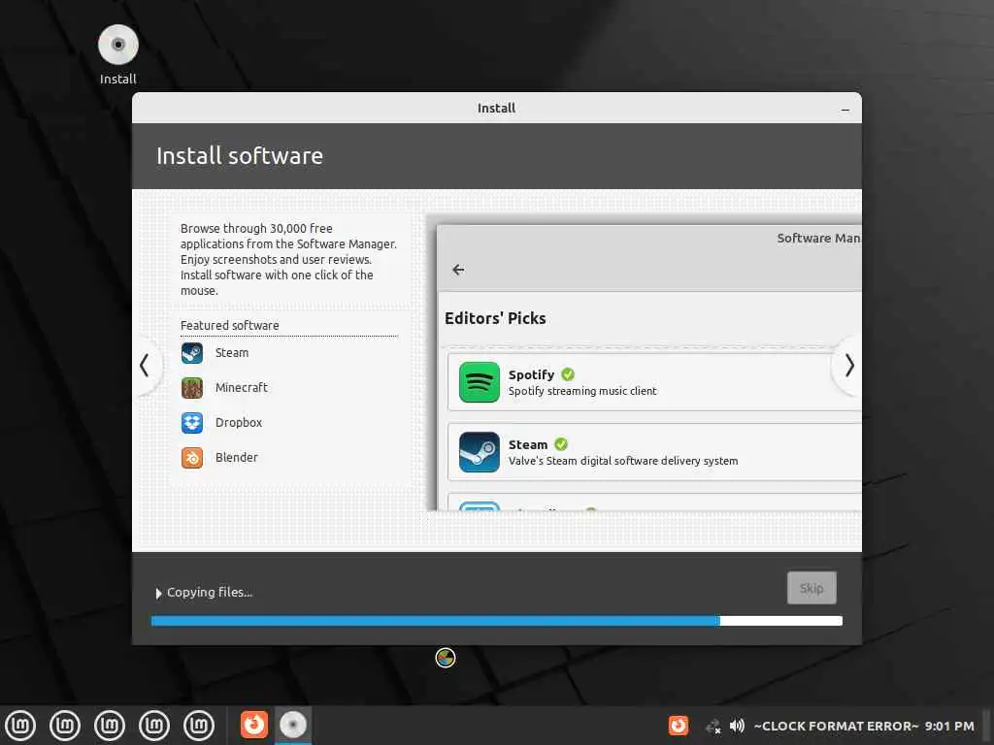
Task: Click the Editors' Picks heading
Action: (x=495, y=318)
